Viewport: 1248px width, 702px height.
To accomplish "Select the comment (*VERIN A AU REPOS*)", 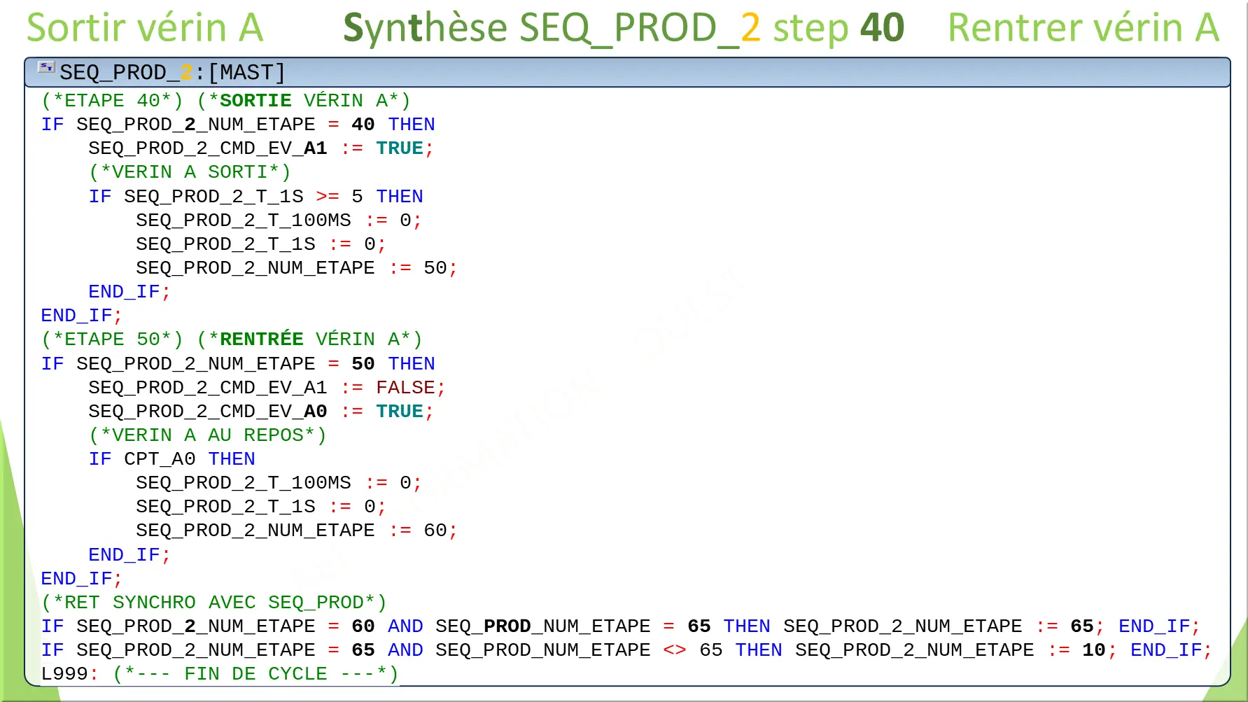I will click(x=208, y=435).
